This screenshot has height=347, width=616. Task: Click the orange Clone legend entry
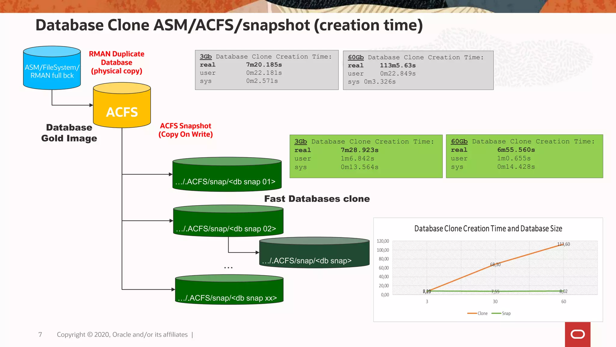tap(477, 314)
